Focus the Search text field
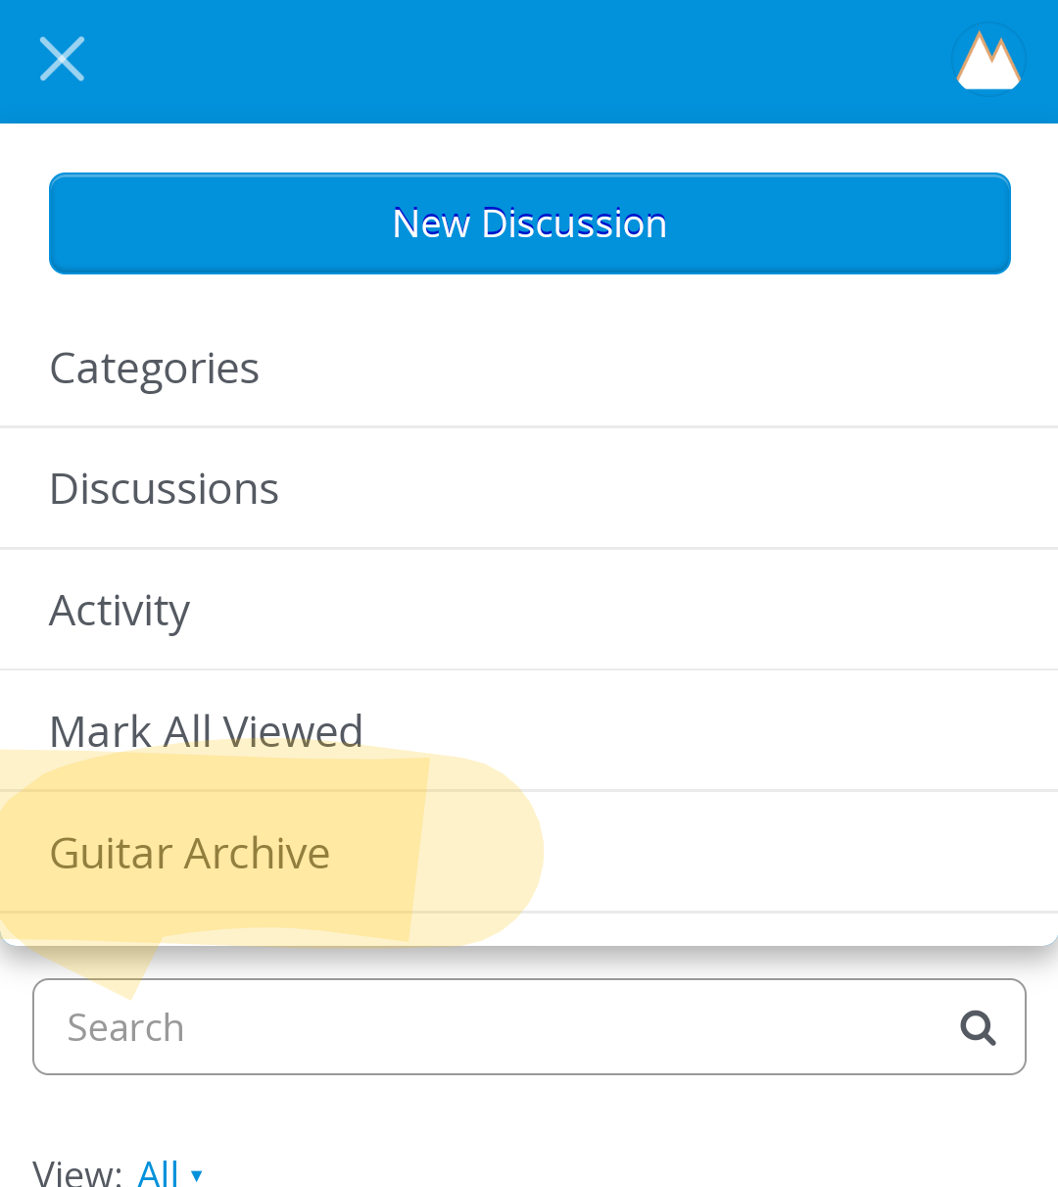Image resolution: width=1058 pixels, height=1187 pixels. click(490, 1027)
